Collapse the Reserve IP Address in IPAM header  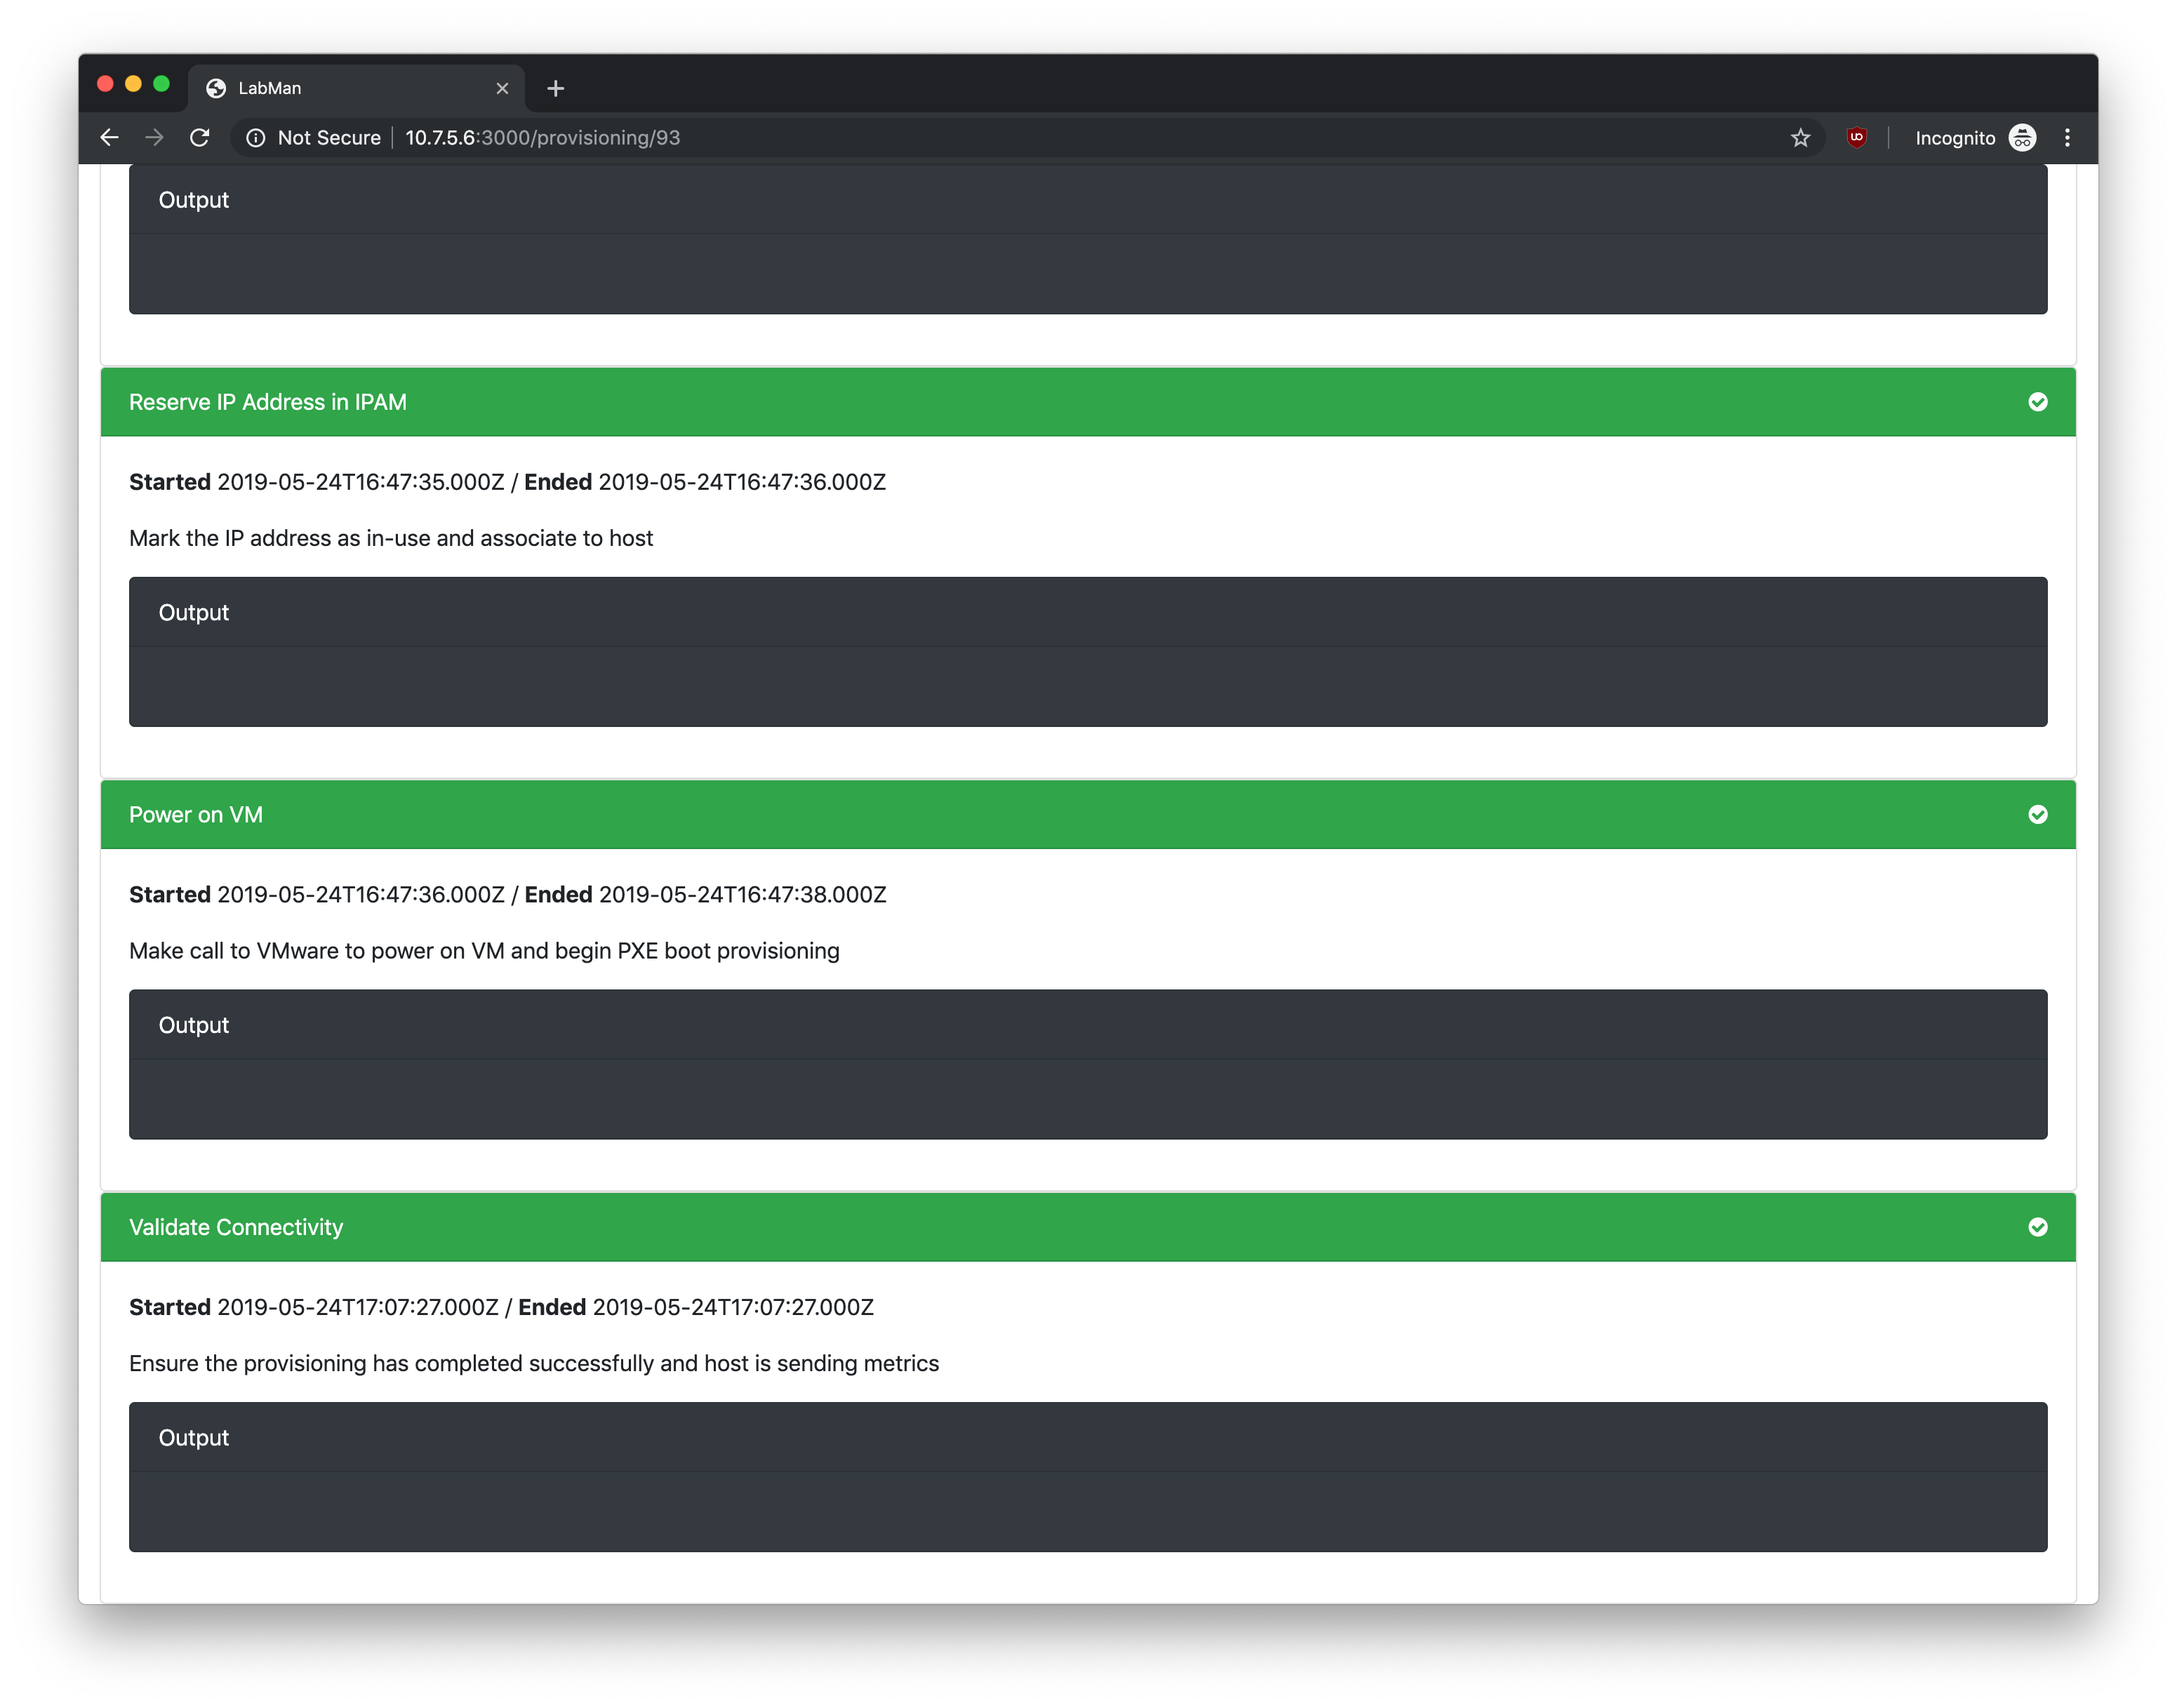(x=267, y=402)
